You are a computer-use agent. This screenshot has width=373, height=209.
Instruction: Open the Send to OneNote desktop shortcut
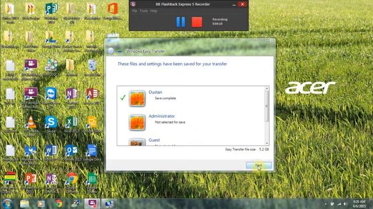pyautogui.click(x=51, y=183)
